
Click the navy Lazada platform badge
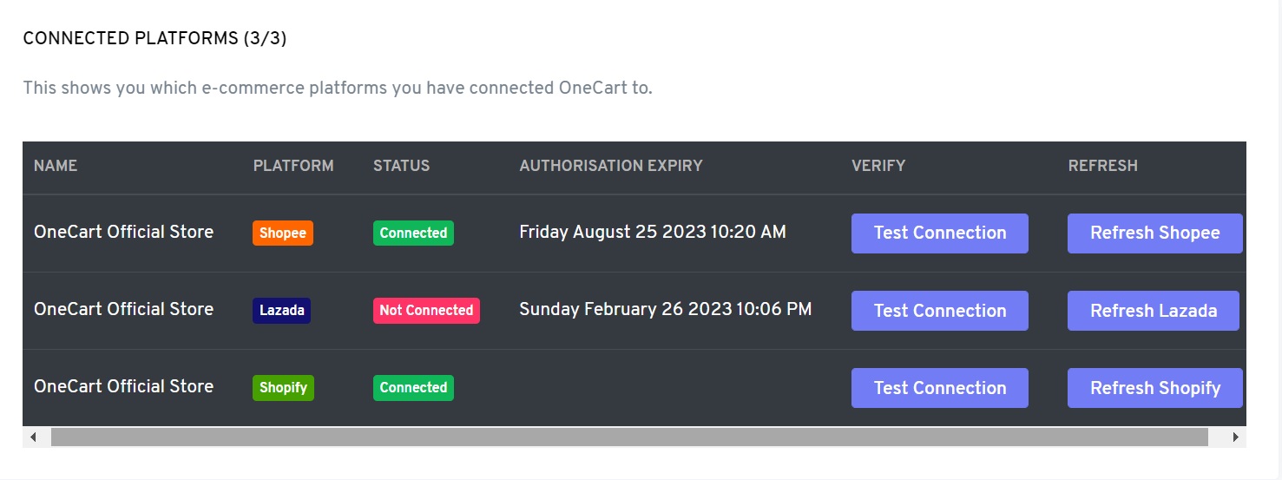(281, 310)
